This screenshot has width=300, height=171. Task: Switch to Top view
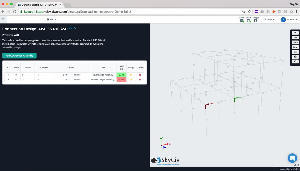click(x=295, y=38)
